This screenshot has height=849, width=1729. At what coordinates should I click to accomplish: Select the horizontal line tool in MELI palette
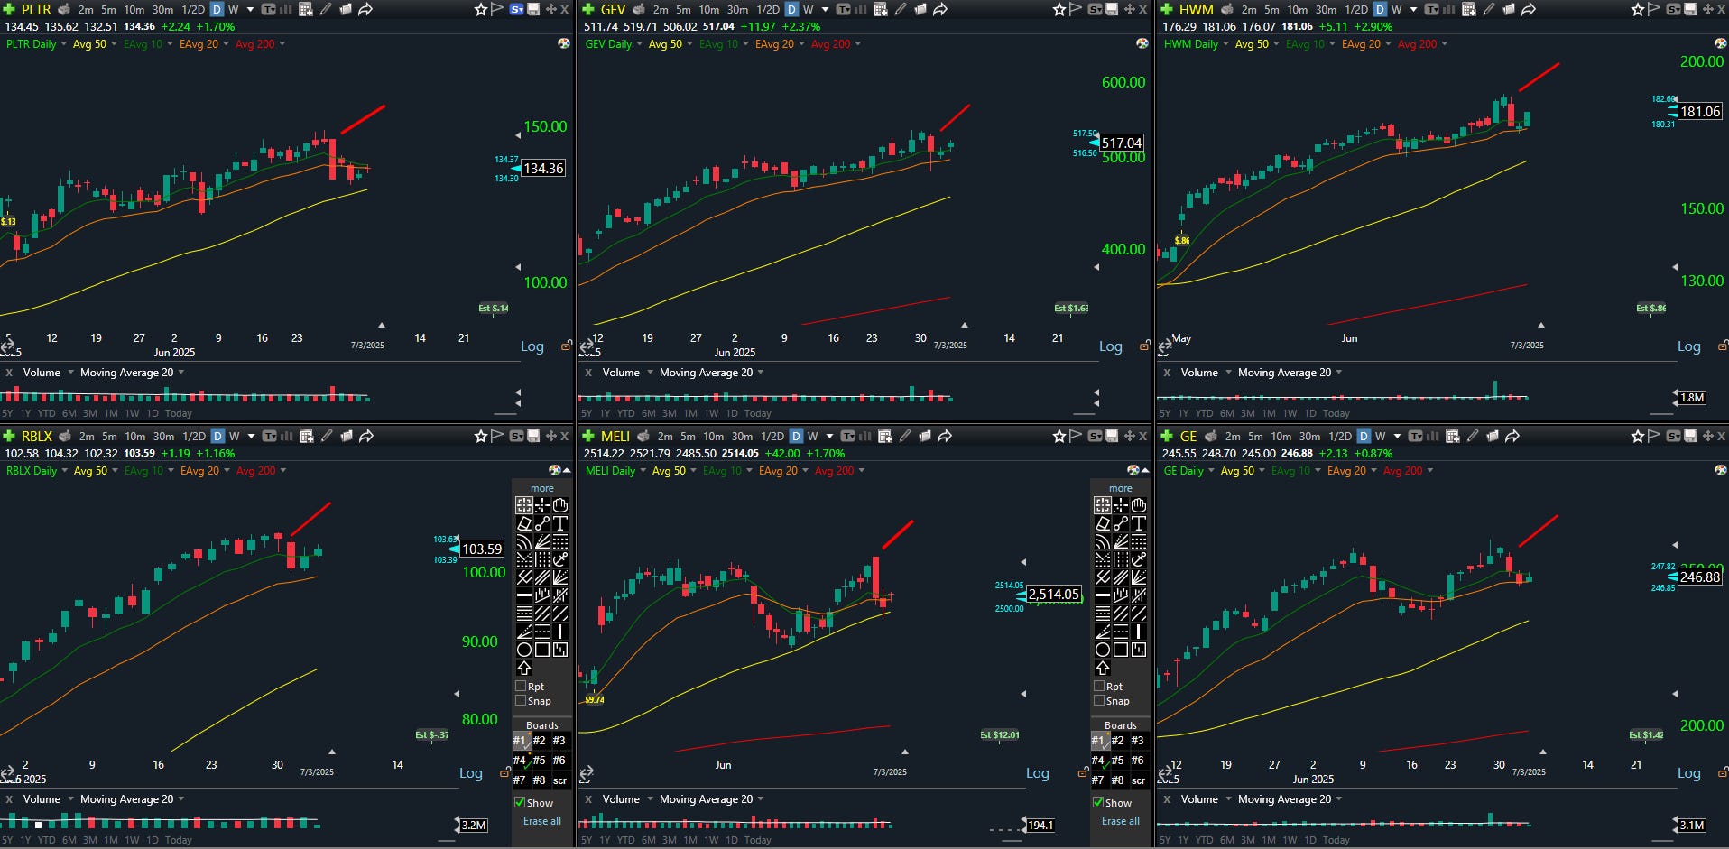click(x=1103, y=595)
